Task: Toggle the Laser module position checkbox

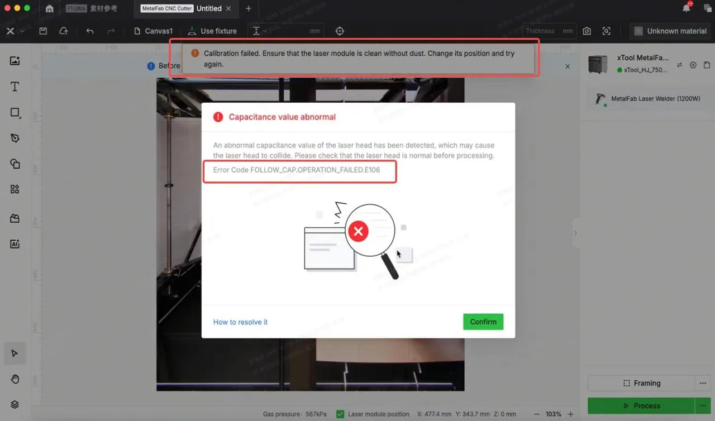Action: pos(340,414)
